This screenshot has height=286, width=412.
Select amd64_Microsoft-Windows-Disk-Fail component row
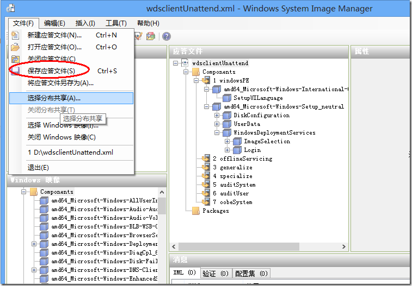click(x=104, y=261)
